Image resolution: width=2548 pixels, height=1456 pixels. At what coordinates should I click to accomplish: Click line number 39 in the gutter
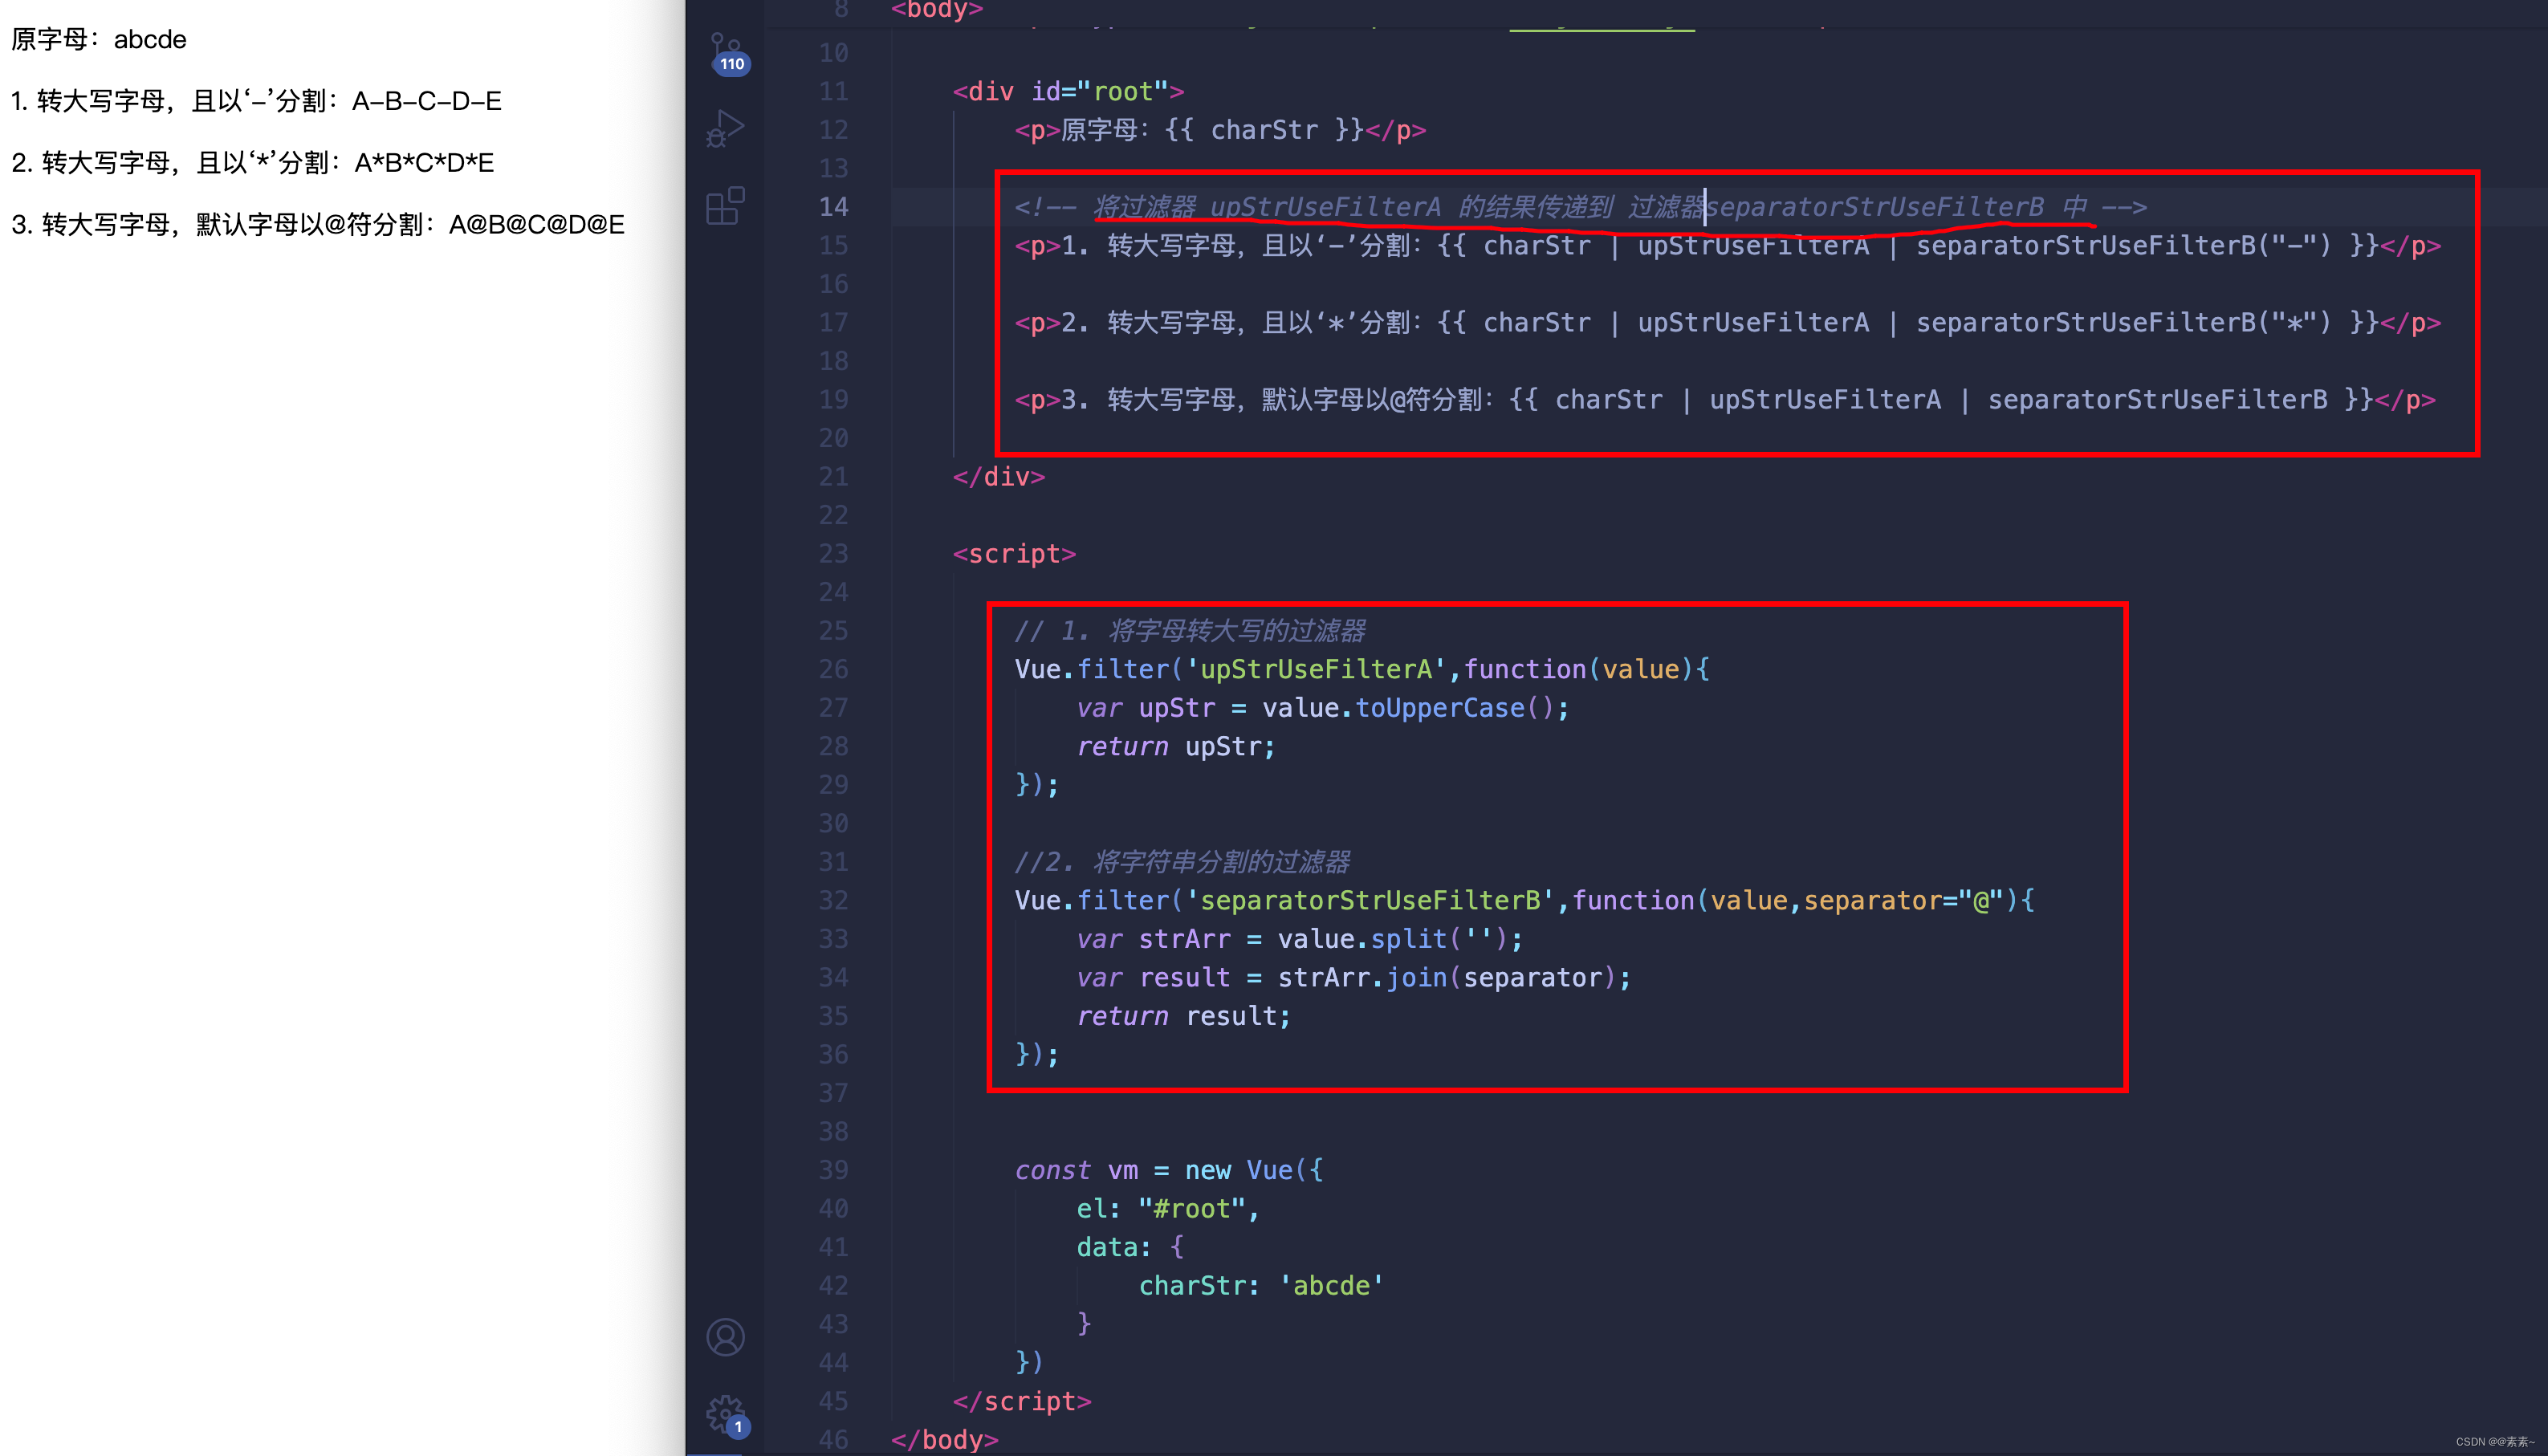click(x=833, y=1170)
